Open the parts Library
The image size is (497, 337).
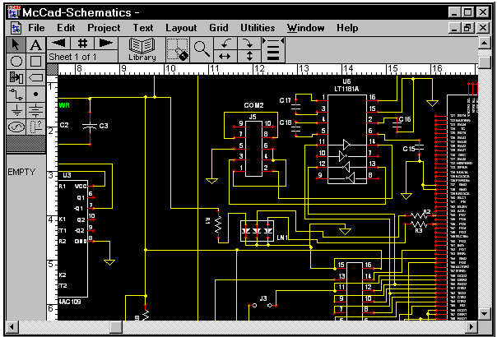pos(142,48)
